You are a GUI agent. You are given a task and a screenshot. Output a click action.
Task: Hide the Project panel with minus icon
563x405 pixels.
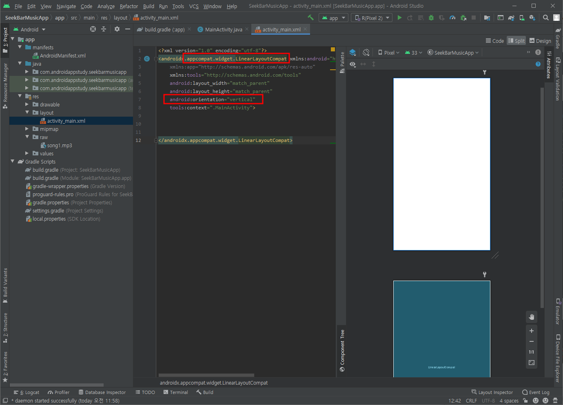[128, 29]
